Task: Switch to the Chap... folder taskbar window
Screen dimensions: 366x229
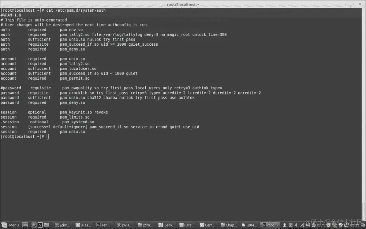Action: click(x=229, y=225)
